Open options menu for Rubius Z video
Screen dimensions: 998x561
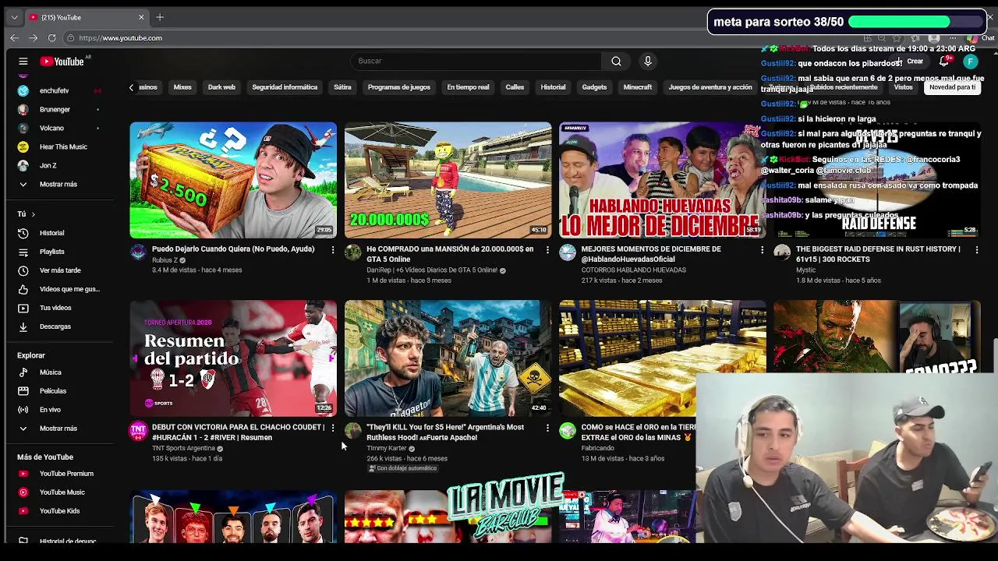[333, 250]
